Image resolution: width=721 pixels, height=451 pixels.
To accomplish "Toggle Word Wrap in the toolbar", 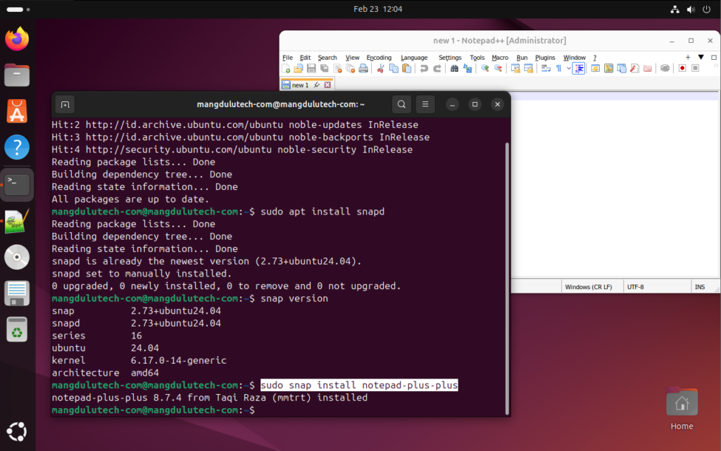I will click(x=545, y=68).
